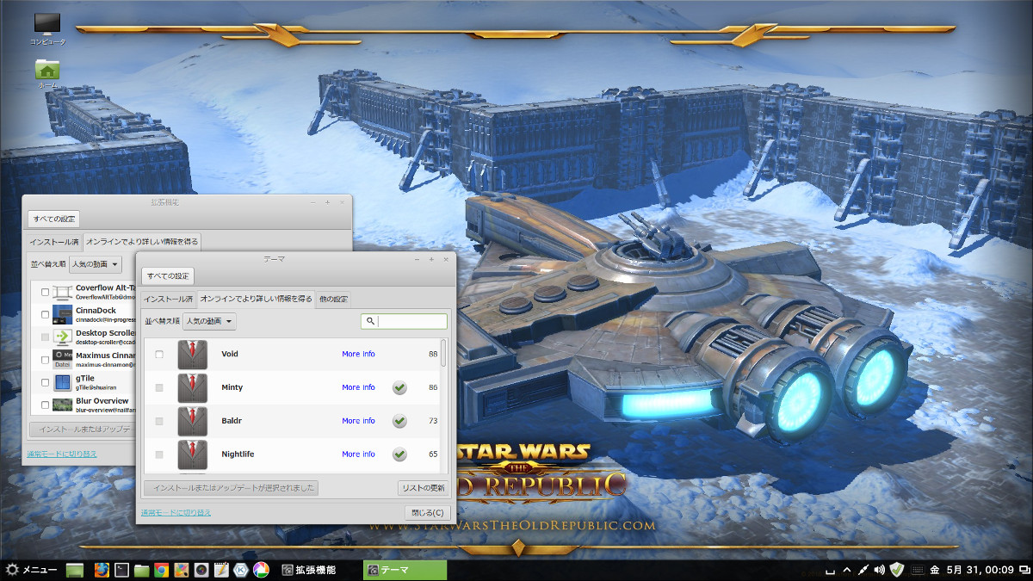
Task: Click the リストの更新 button
Action: click(x=424, y=488)
